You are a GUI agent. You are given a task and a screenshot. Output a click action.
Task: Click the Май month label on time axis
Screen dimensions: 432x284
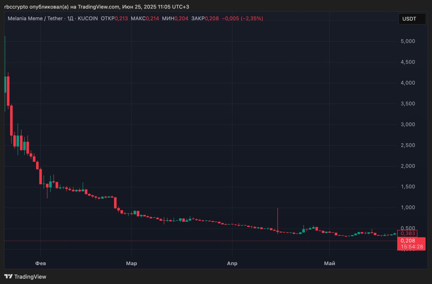tap(330, 263)
